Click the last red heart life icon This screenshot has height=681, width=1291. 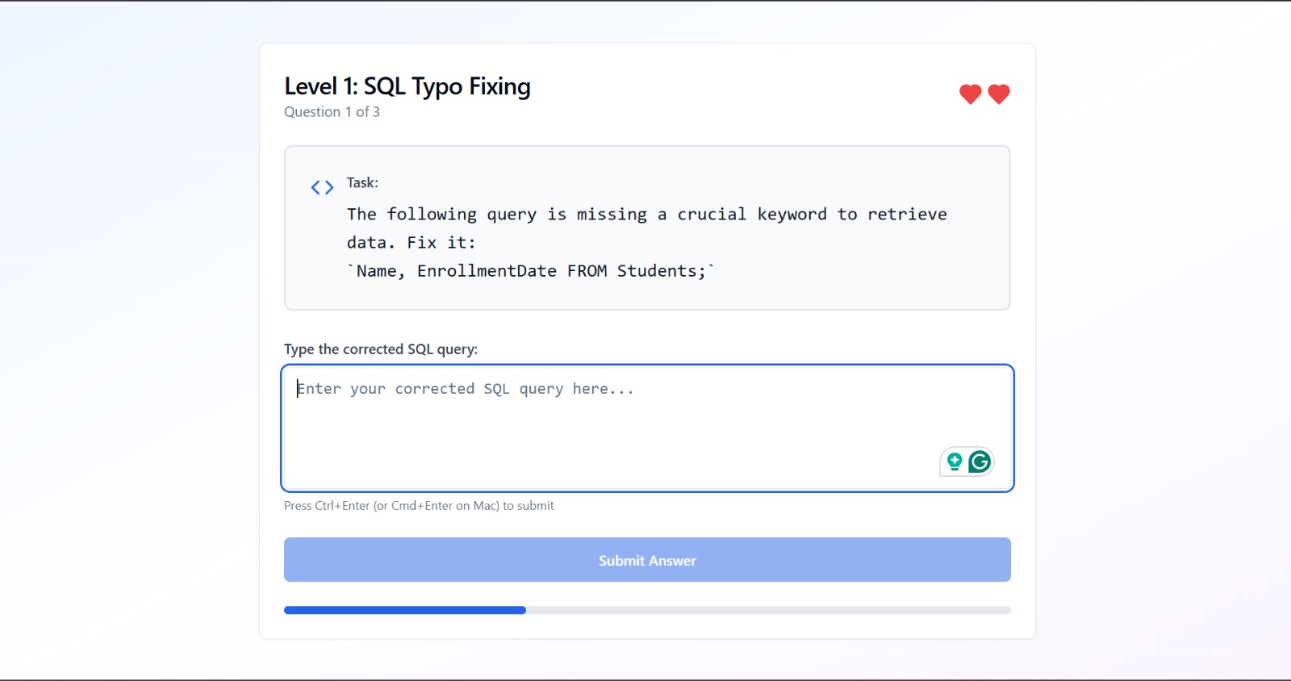pos(999,94)
